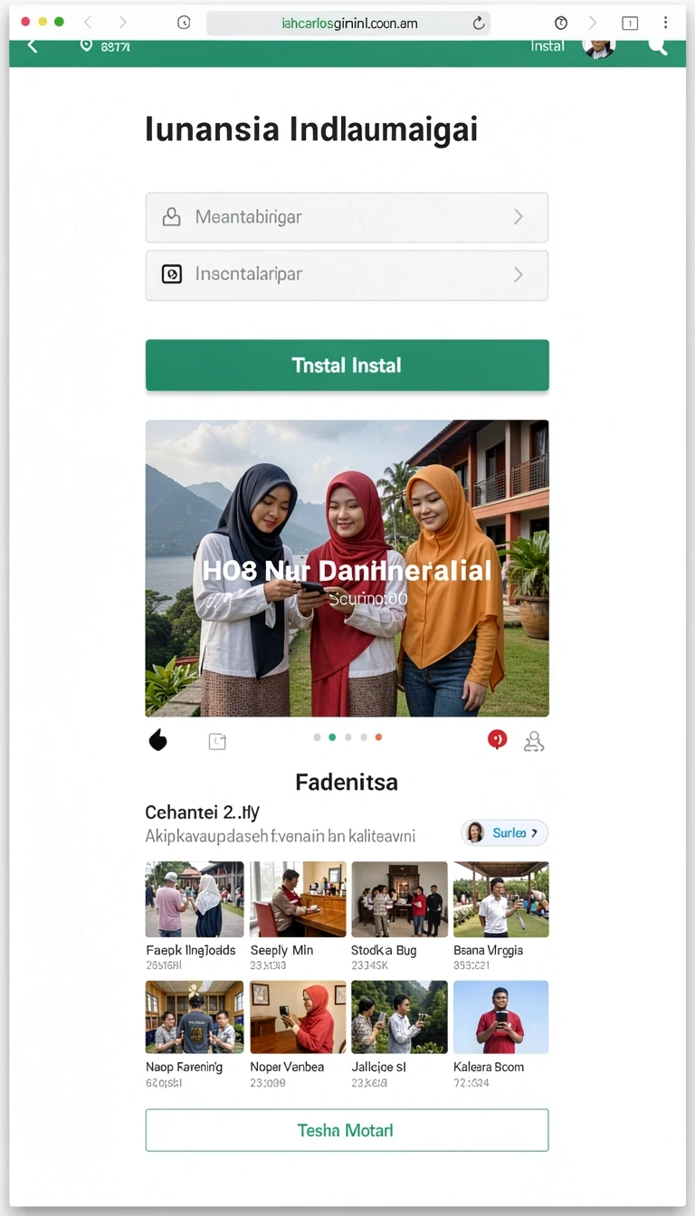695x1216 pixels.
Task: Click the Cehantei 2..tly subheading
Action: tap(203, 812)
